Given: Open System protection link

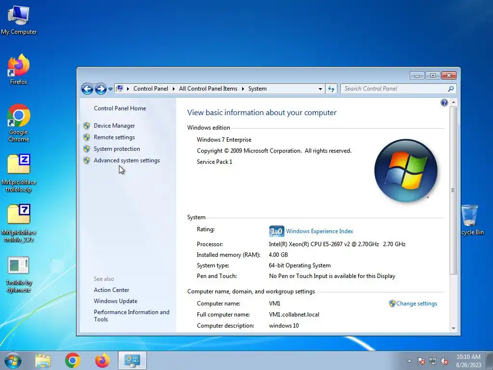Looking at the screenshot, I should [117, 149].
